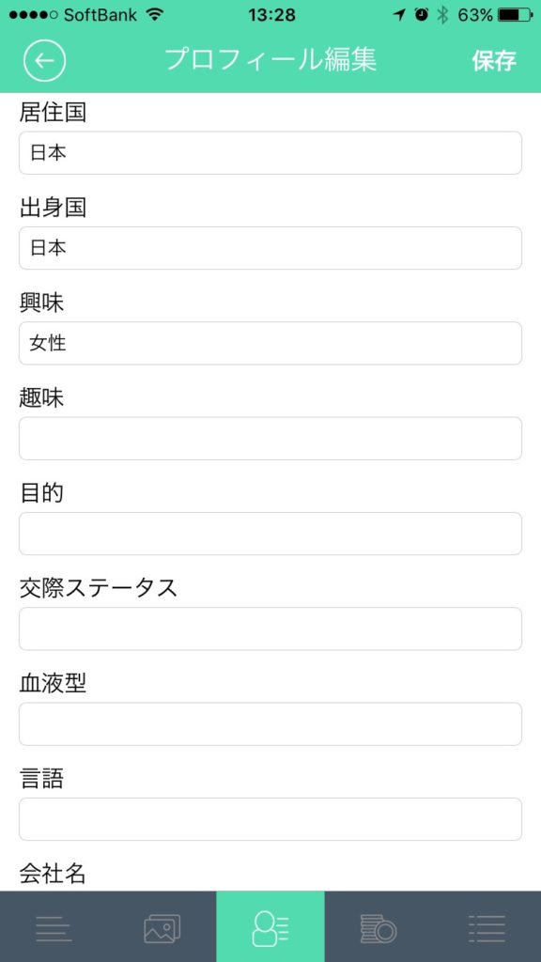Click into the 血液型 input field
Image resolution: width=541 pixels, height=962 pixels.
(270, 722)
